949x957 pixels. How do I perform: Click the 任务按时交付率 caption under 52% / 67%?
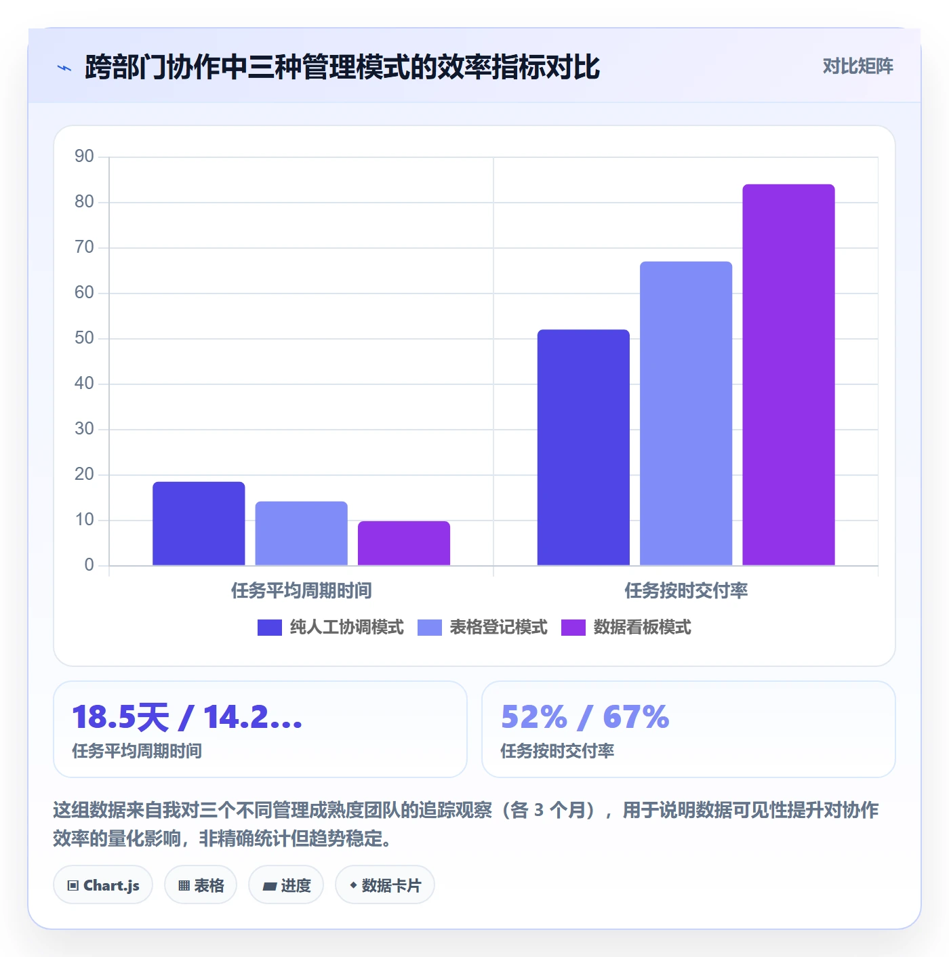pos(557,751)
